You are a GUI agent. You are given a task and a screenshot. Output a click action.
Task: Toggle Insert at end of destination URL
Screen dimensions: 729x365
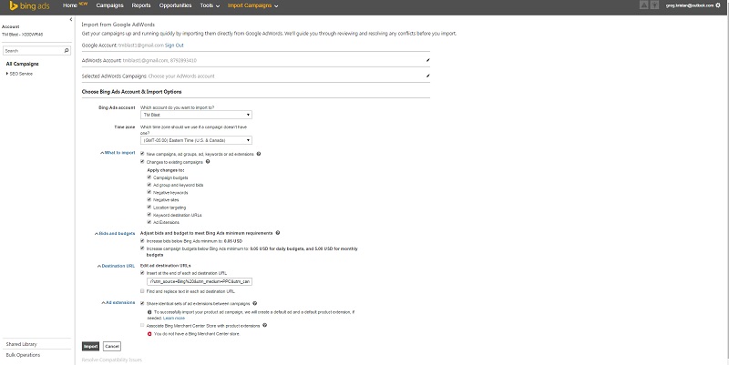[x=143, y=273]
